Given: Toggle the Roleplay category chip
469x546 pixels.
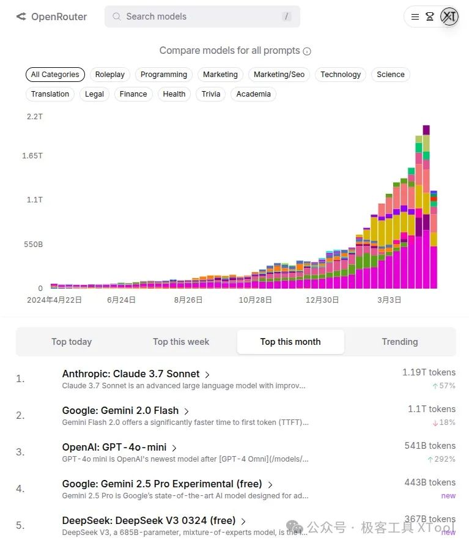Looking at the screenshot, I should 110,75.
